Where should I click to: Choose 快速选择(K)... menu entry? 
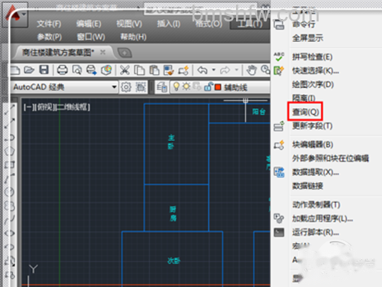pyautogui.click(x=316, y=70)
